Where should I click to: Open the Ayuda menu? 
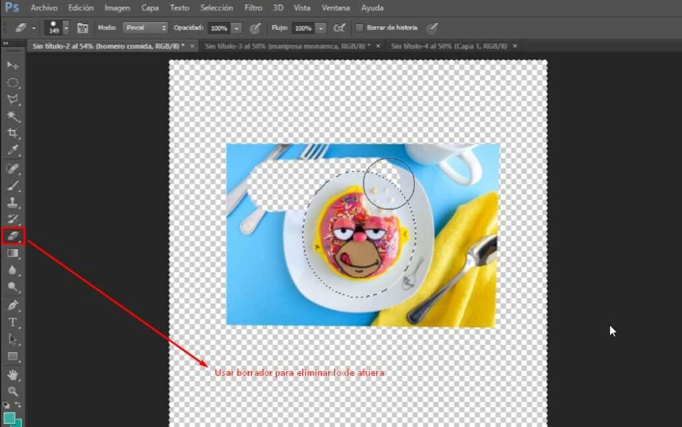372,8
